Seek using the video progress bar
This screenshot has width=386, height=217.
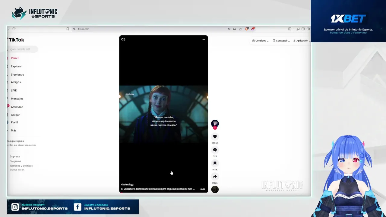pos(163,192)
